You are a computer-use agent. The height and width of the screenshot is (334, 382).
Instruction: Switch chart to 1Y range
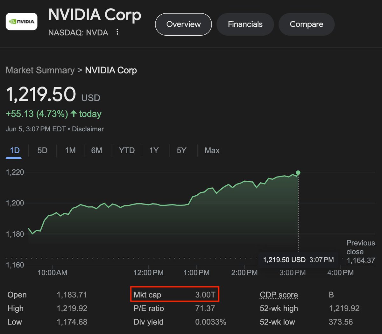tap(154, 150)
